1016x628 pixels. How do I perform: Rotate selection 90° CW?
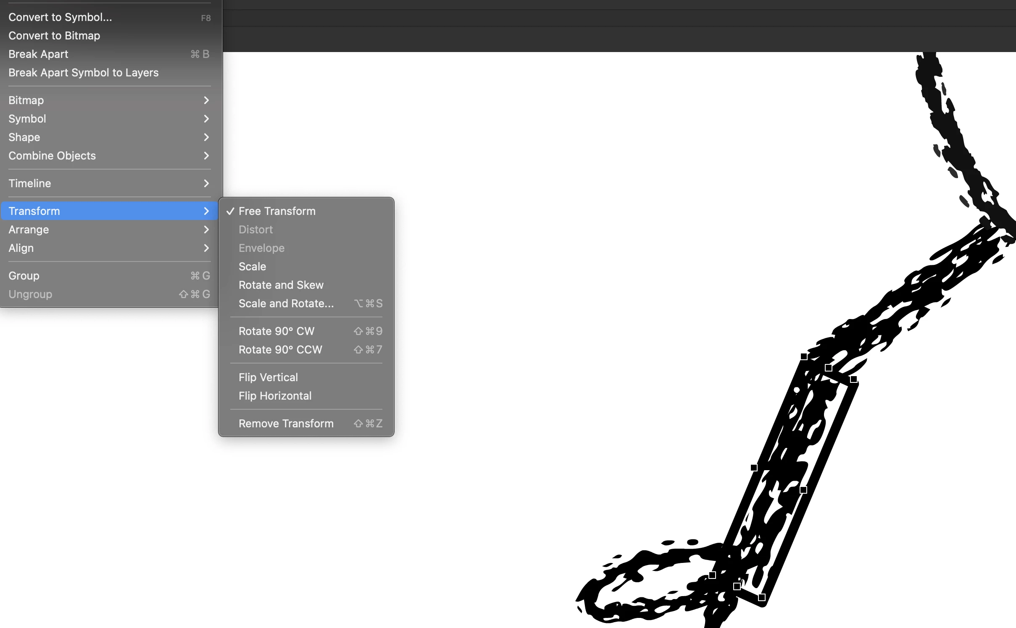point(276,331)
